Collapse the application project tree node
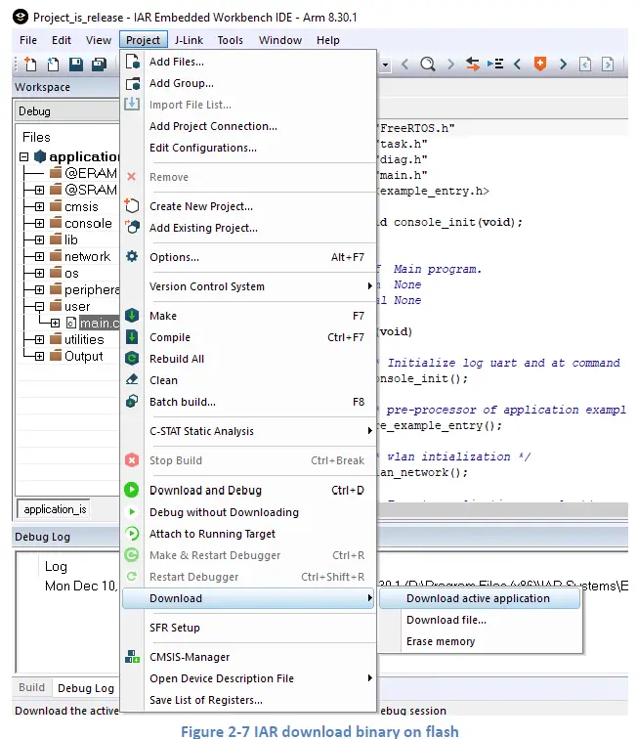Screen dimensions: 637x739 pos(24,156)
